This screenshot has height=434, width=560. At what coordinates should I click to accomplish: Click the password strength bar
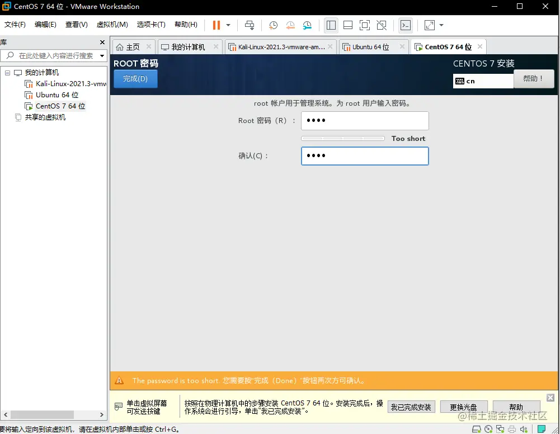click(x=343, y=139)
